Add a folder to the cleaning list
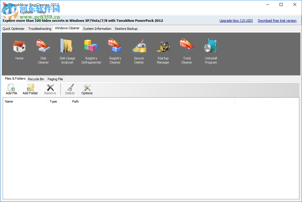302x202 pixels. pos(30,89)
